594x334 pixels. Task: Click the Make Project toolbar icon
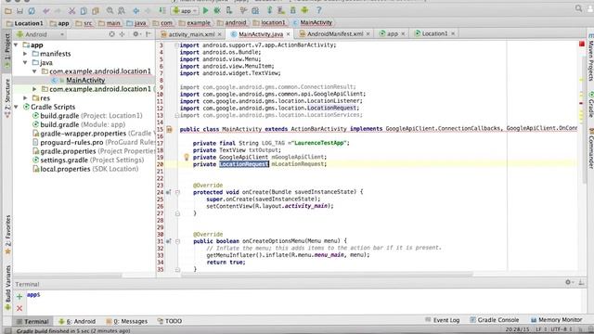point(162,11)
